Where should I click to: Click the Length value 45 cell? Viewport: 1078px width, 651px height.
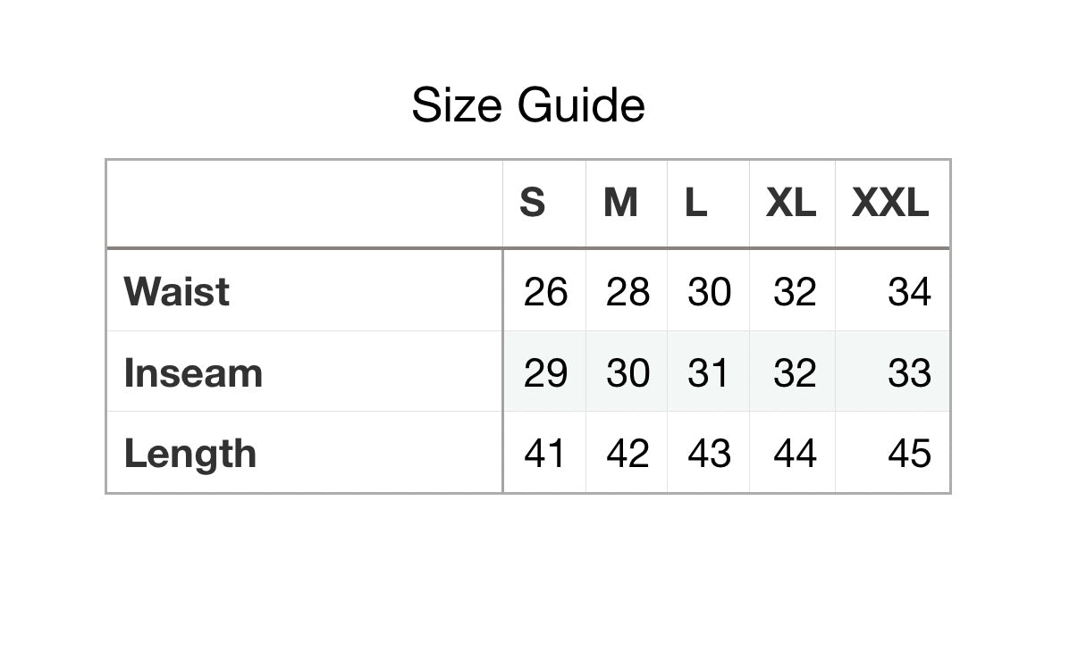click(x=909, y=453)
